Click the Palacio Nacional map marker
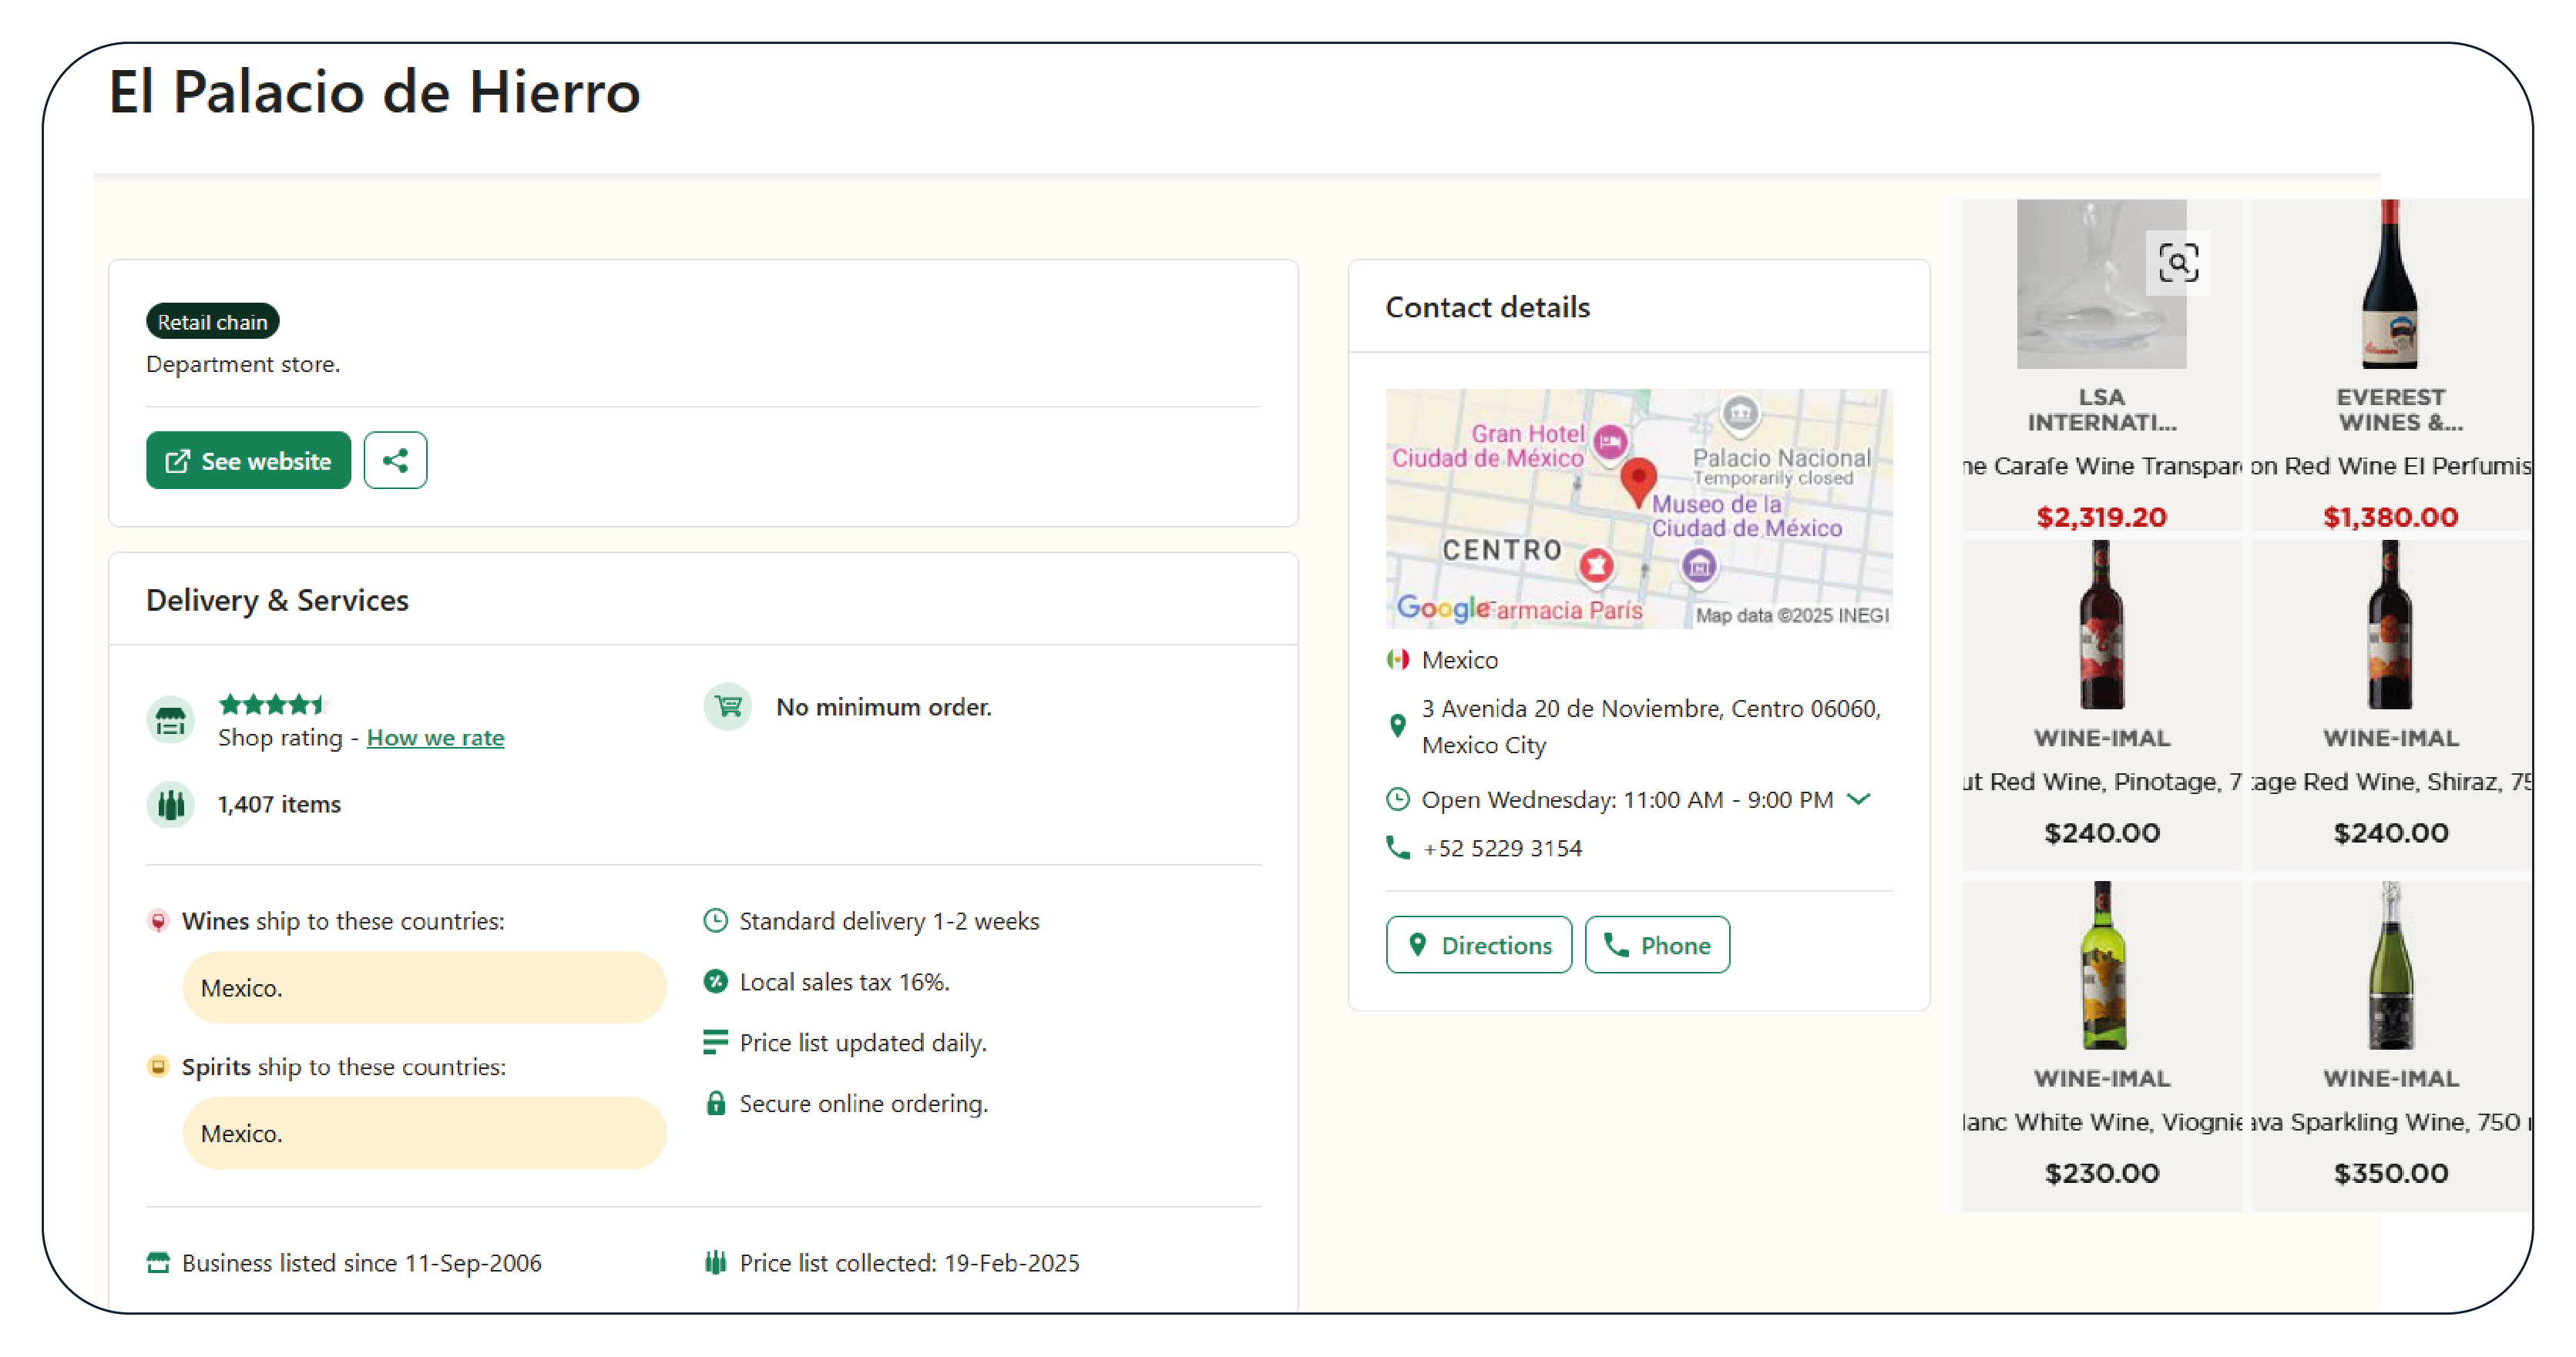 (1740, 413)
